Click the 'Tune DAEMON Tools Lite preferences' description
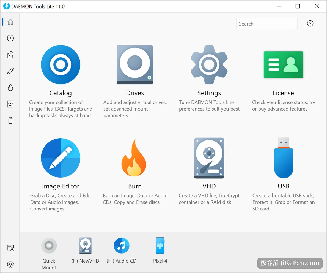This screenshot has width=327, height=273. point(209,106)
